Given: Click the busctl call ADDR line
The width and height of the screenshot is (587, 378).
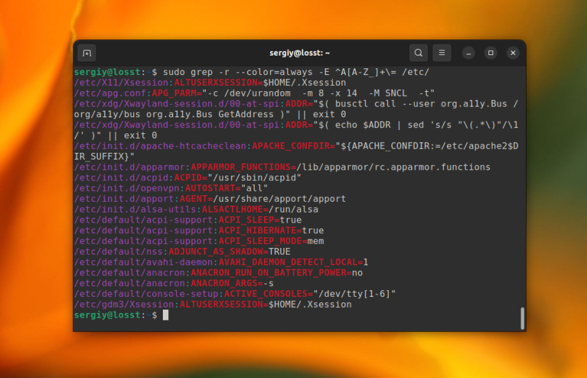Looking at the screenshot, I should pyautogui.click(x=296, y=109).
